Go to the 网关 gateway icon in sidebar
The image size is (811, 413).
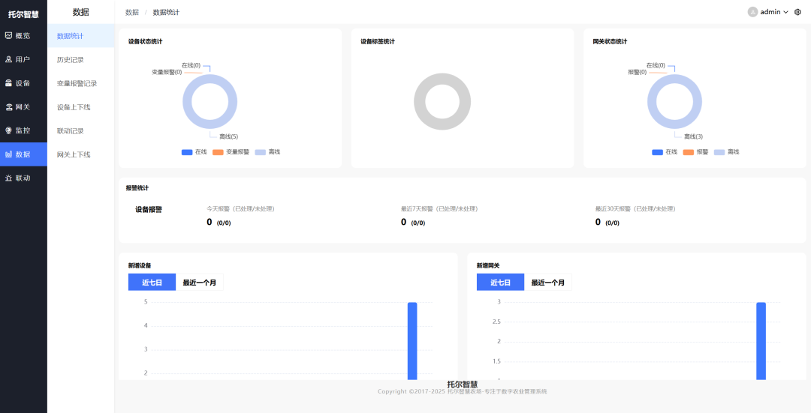[8, 107]
